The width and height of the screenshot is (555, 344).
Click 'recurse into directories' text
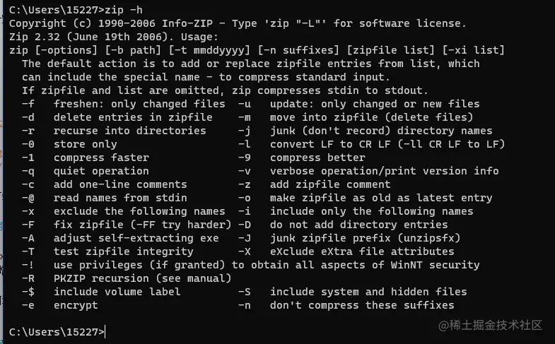click(x=129, y=131)
